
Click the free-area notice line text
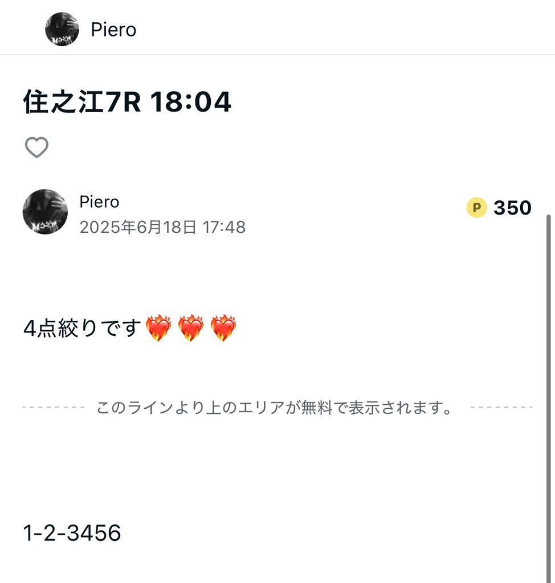click(275, 408)
